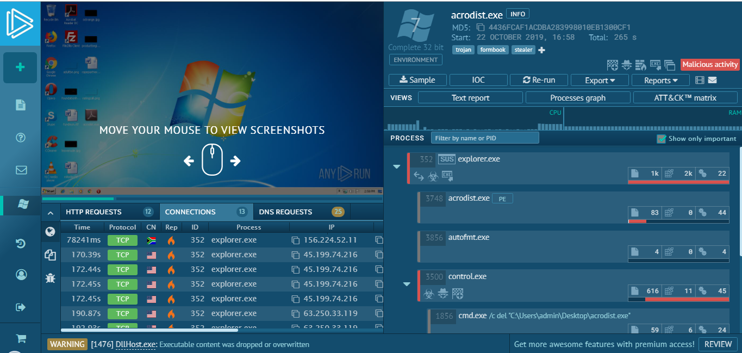Click biohazard icon on explorer.exe process
The width and height of the screenshot is (742, 353).
[x=433, y=176]
